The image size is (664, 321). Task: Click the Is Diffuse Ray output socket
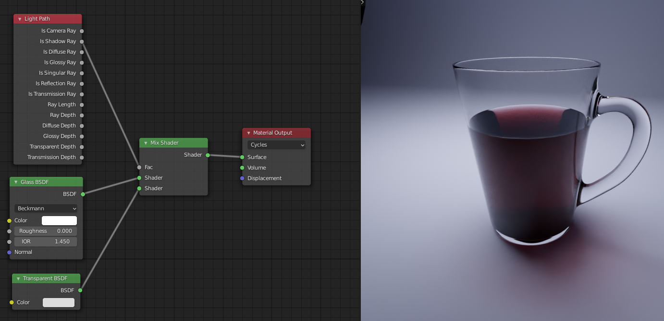(x=82, y=52)
